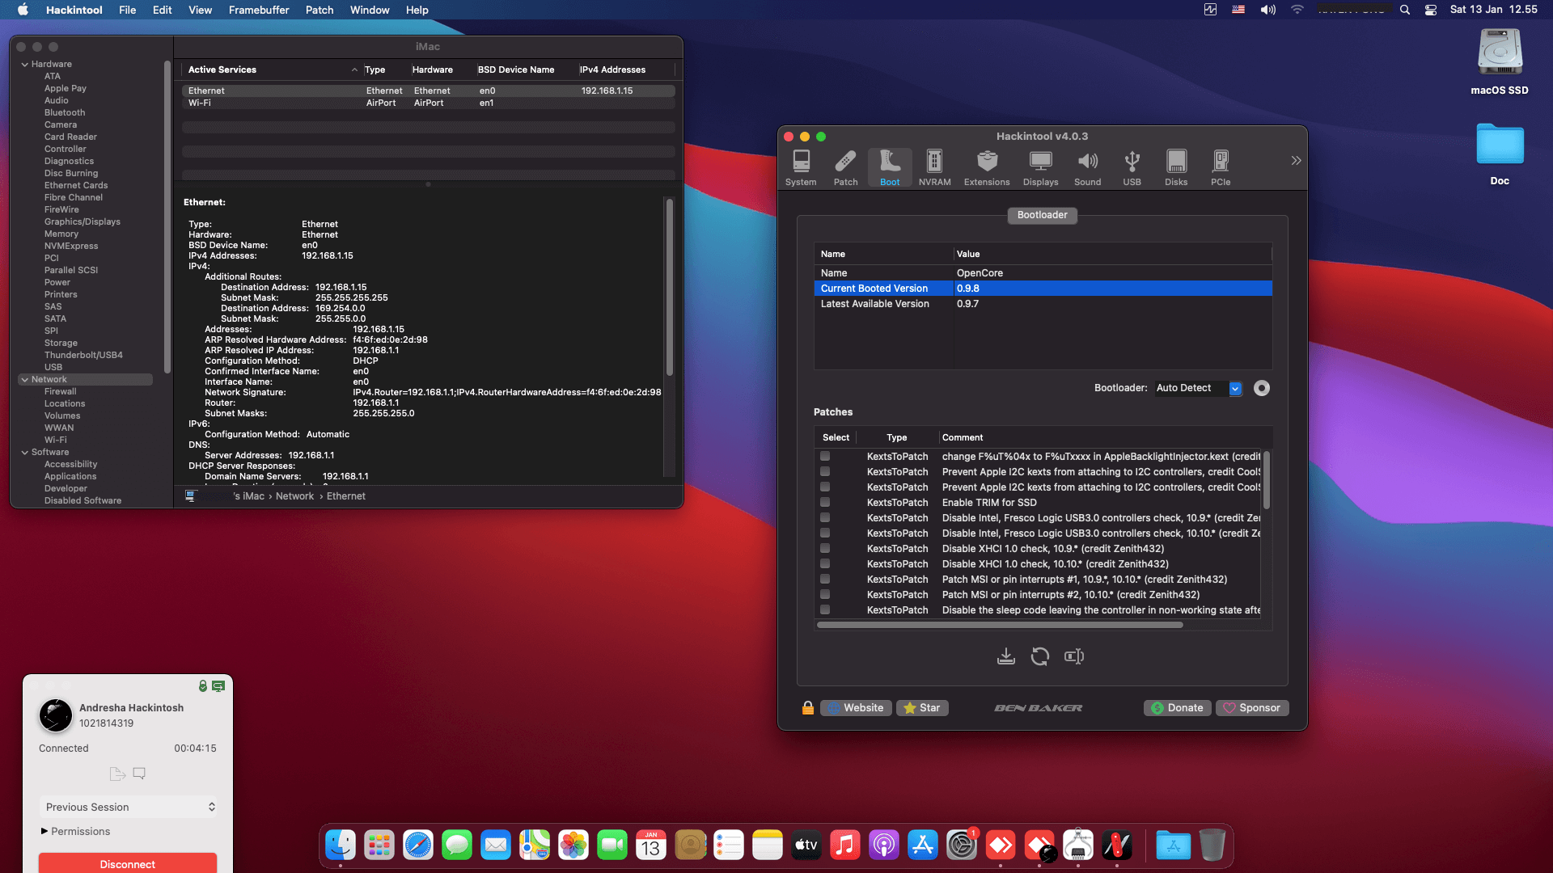This screenshot has width=1553, height=873.
Task: Check the USB3.0 controllers check 10.9 checkbox
Action: tap(825, 518)
